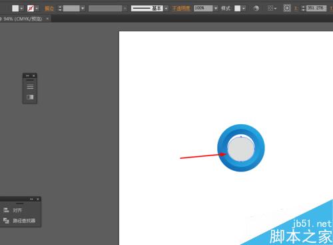The height and width of the screenshot is (245, 333).
Task: Open the gradient panel icon
Action: [x=30, y=97]
